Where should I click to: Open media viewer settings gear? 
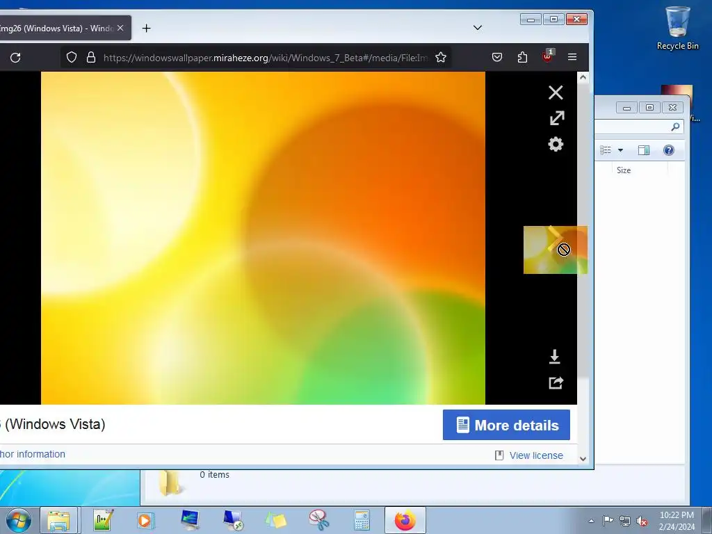[x=556, y=145]
